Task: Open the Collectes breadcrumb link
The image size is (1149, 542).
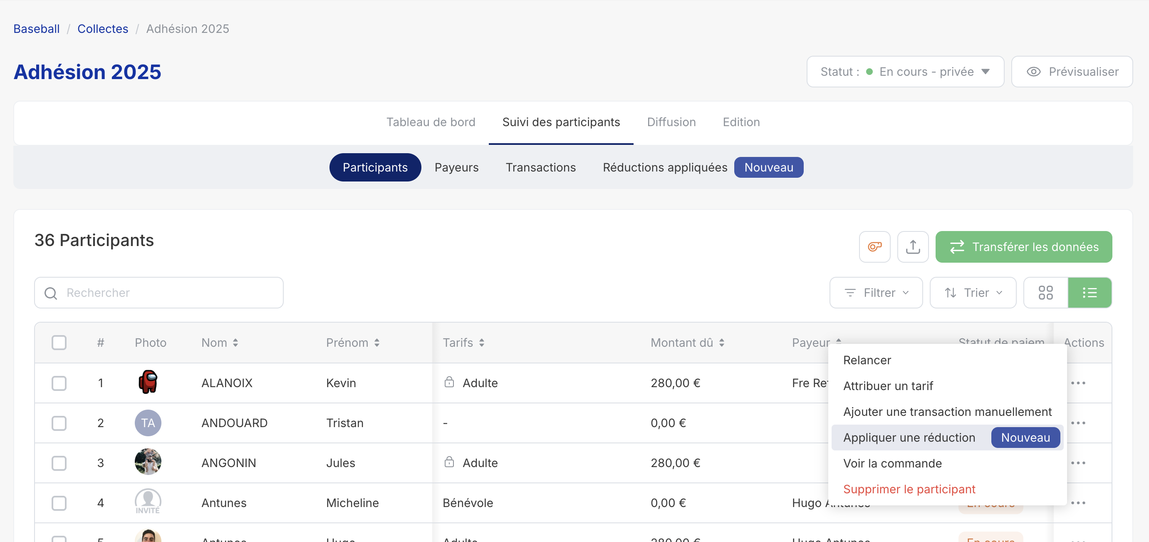Action: tap(103, 29)
